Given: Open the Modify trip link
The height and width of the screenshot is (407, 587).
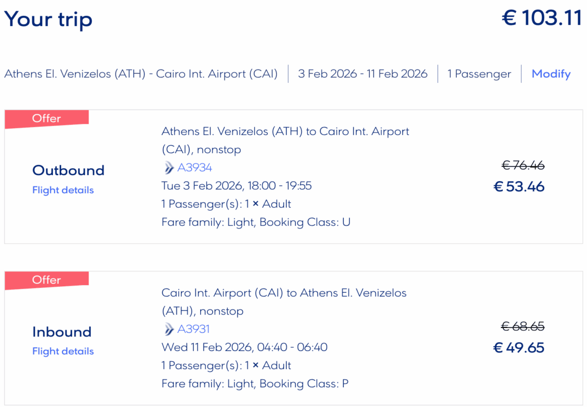Looking at the screenshot, I should pyautogui.click(x=551, y=74).
